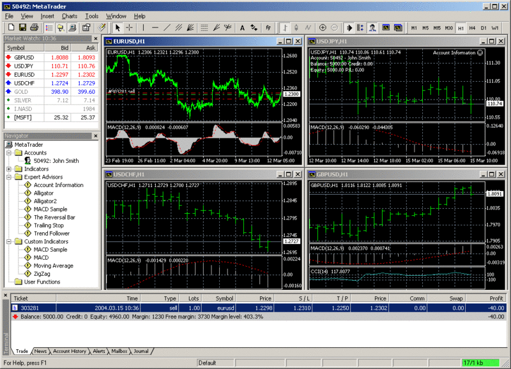Select account 50492: John Smith

[x=56, y=161]
